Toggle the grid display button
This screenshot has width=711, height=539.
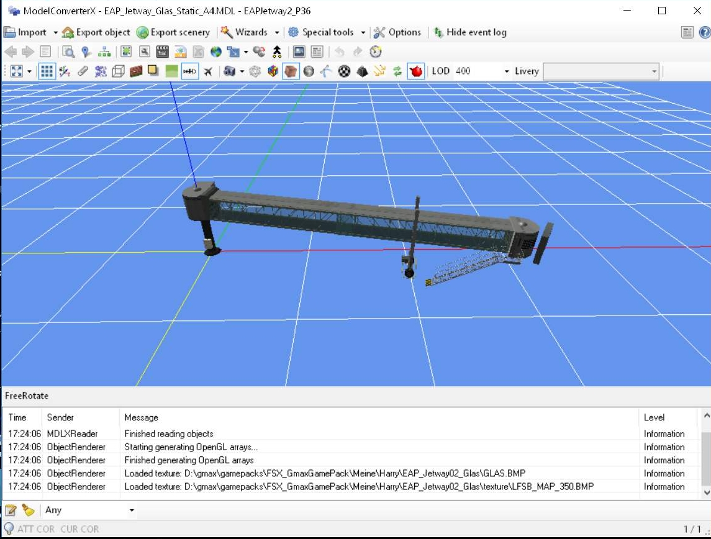[x=47, y=71]
